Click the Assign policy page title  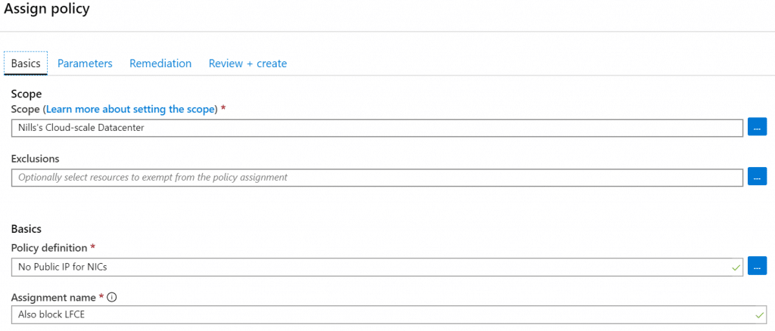tap(47, 9)
